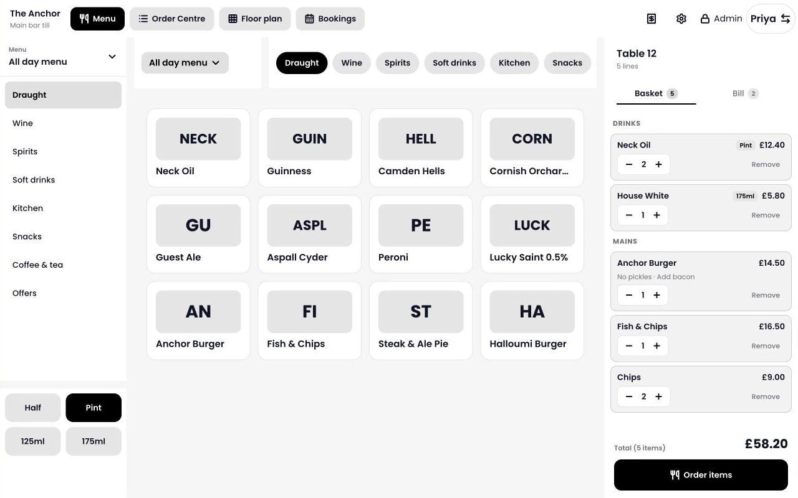
Task: Click the £58.20 total amount
Action: [766, 444]
